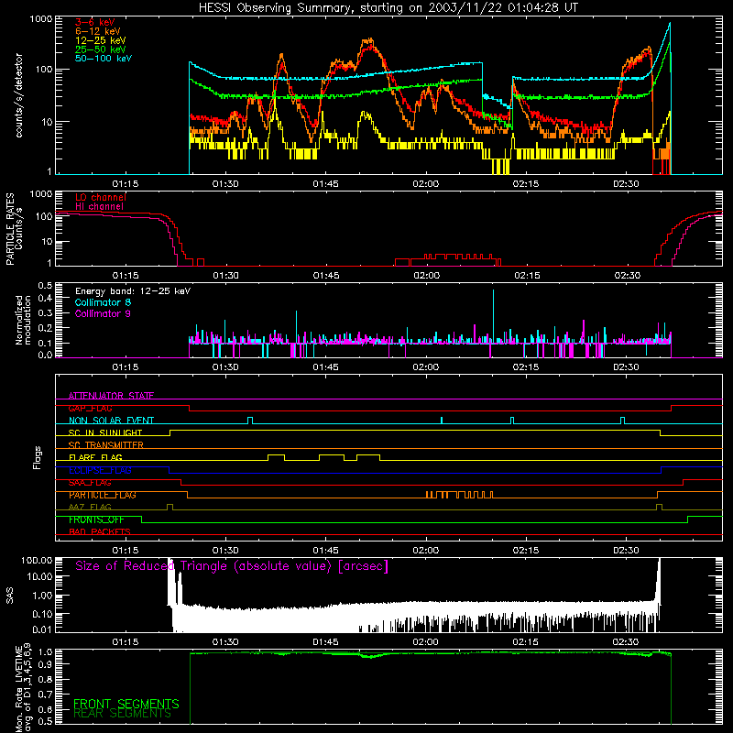This screenshot has height=733, width=733.
Task: Click 02:30 tick under the counts/s/detector plot
Action: coord(626,184)
